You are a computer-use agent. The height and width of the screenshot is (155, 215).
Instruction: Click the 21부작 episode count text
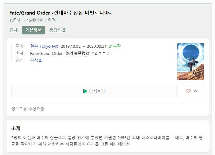114,46
